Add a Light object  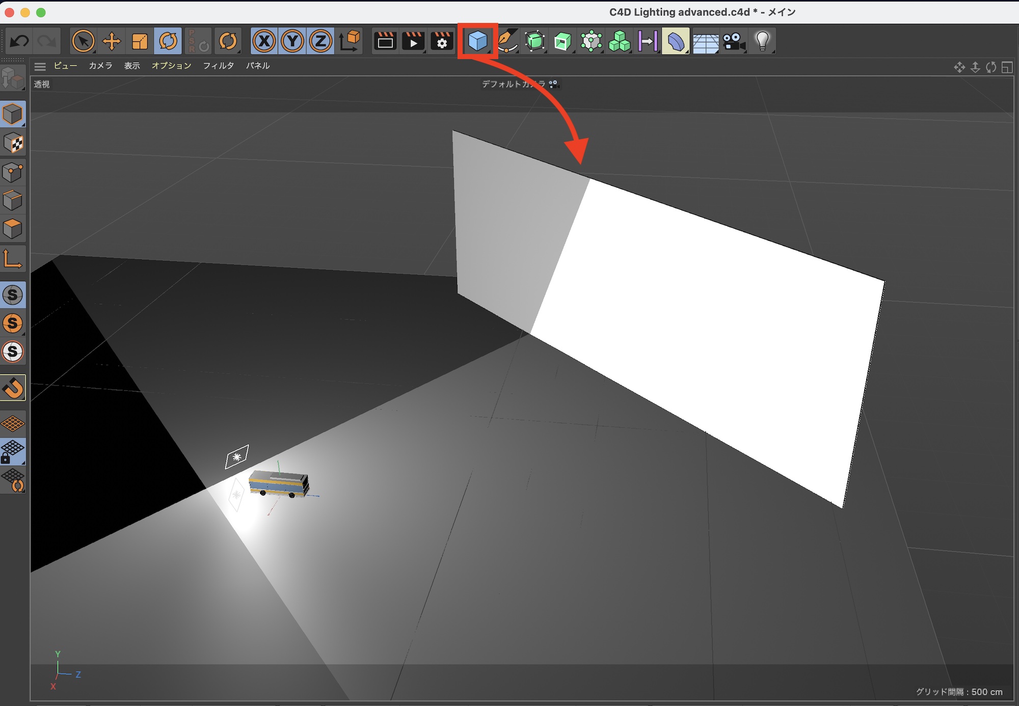[x=762, y=41]
